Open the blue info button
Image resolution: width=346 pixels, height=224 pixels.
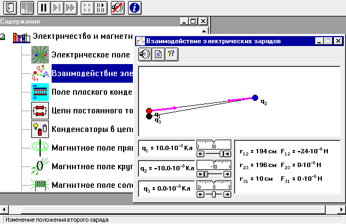click(135, 8)
